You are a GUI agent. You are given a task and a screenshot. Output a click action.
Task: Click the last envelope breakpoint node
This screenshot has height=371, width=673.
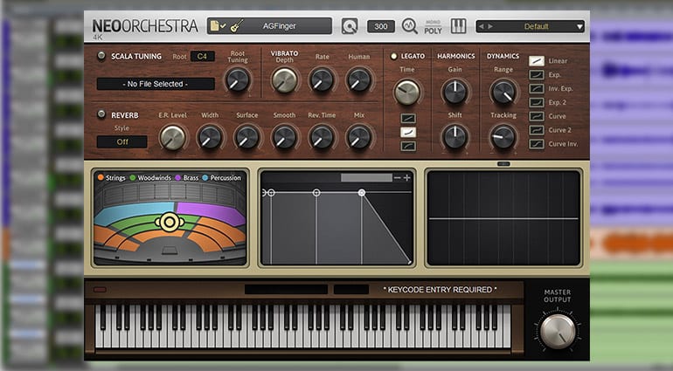pos(362,193)
